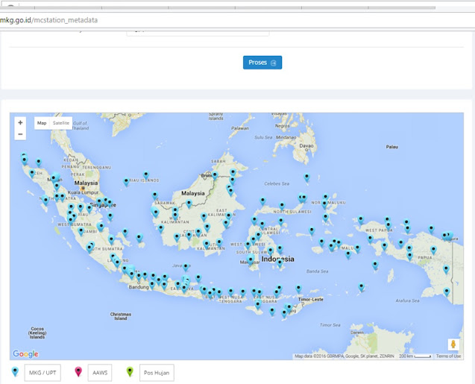This screenshot has height=384, width=475.
Task: Click the AAWS legend button
Action: coord(100,373)
